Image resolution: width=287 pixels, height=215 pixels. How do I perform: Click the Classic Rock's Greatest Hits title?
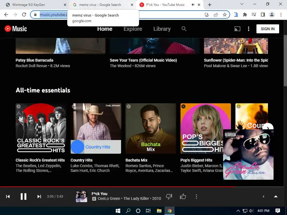(40, 160)
